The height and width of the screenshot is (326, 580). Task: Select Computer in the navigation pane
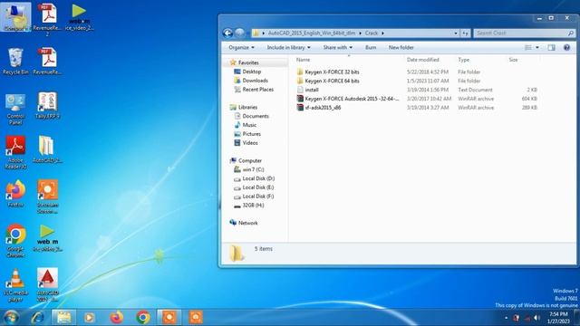[250, 161]
